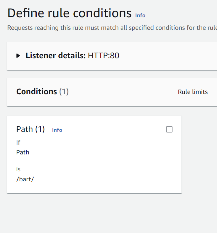The width and height of the screenshot is (217, 233).
Task: Expand the Listener details triangle
Action: tap(19, 56)
